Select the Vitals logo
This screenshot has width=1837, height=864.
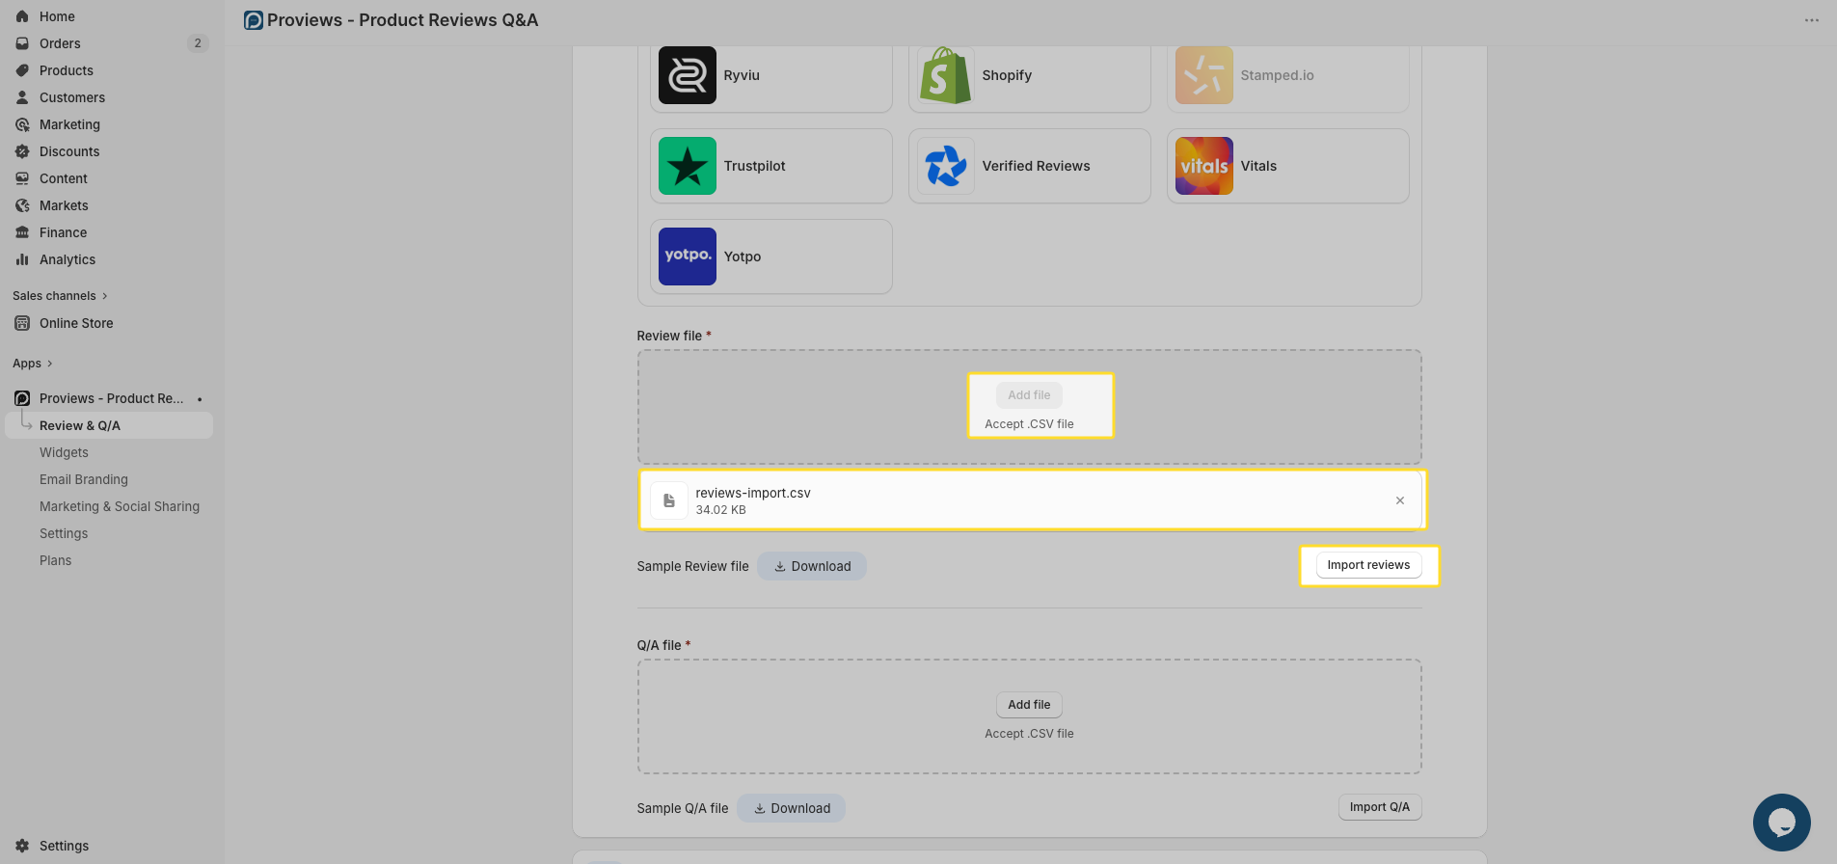click(x=1204, y=166)
